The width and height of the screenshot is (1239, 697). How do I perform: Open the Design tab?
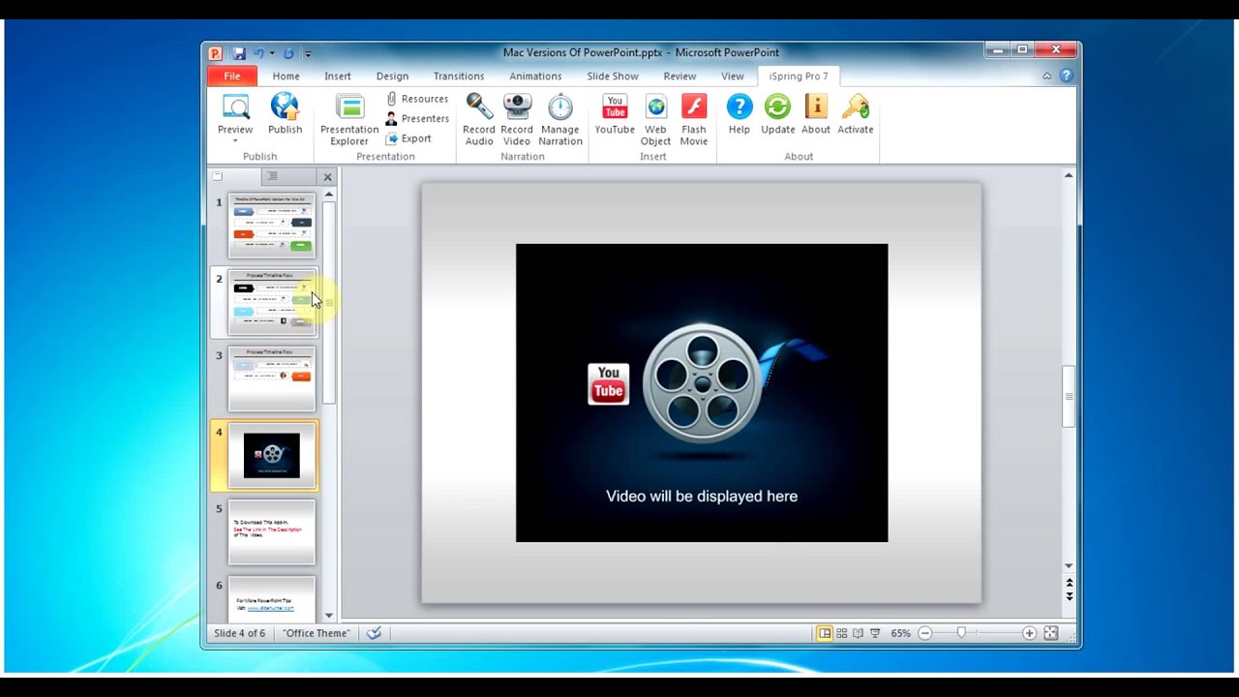pyautogui.click(x=392, y=76)
